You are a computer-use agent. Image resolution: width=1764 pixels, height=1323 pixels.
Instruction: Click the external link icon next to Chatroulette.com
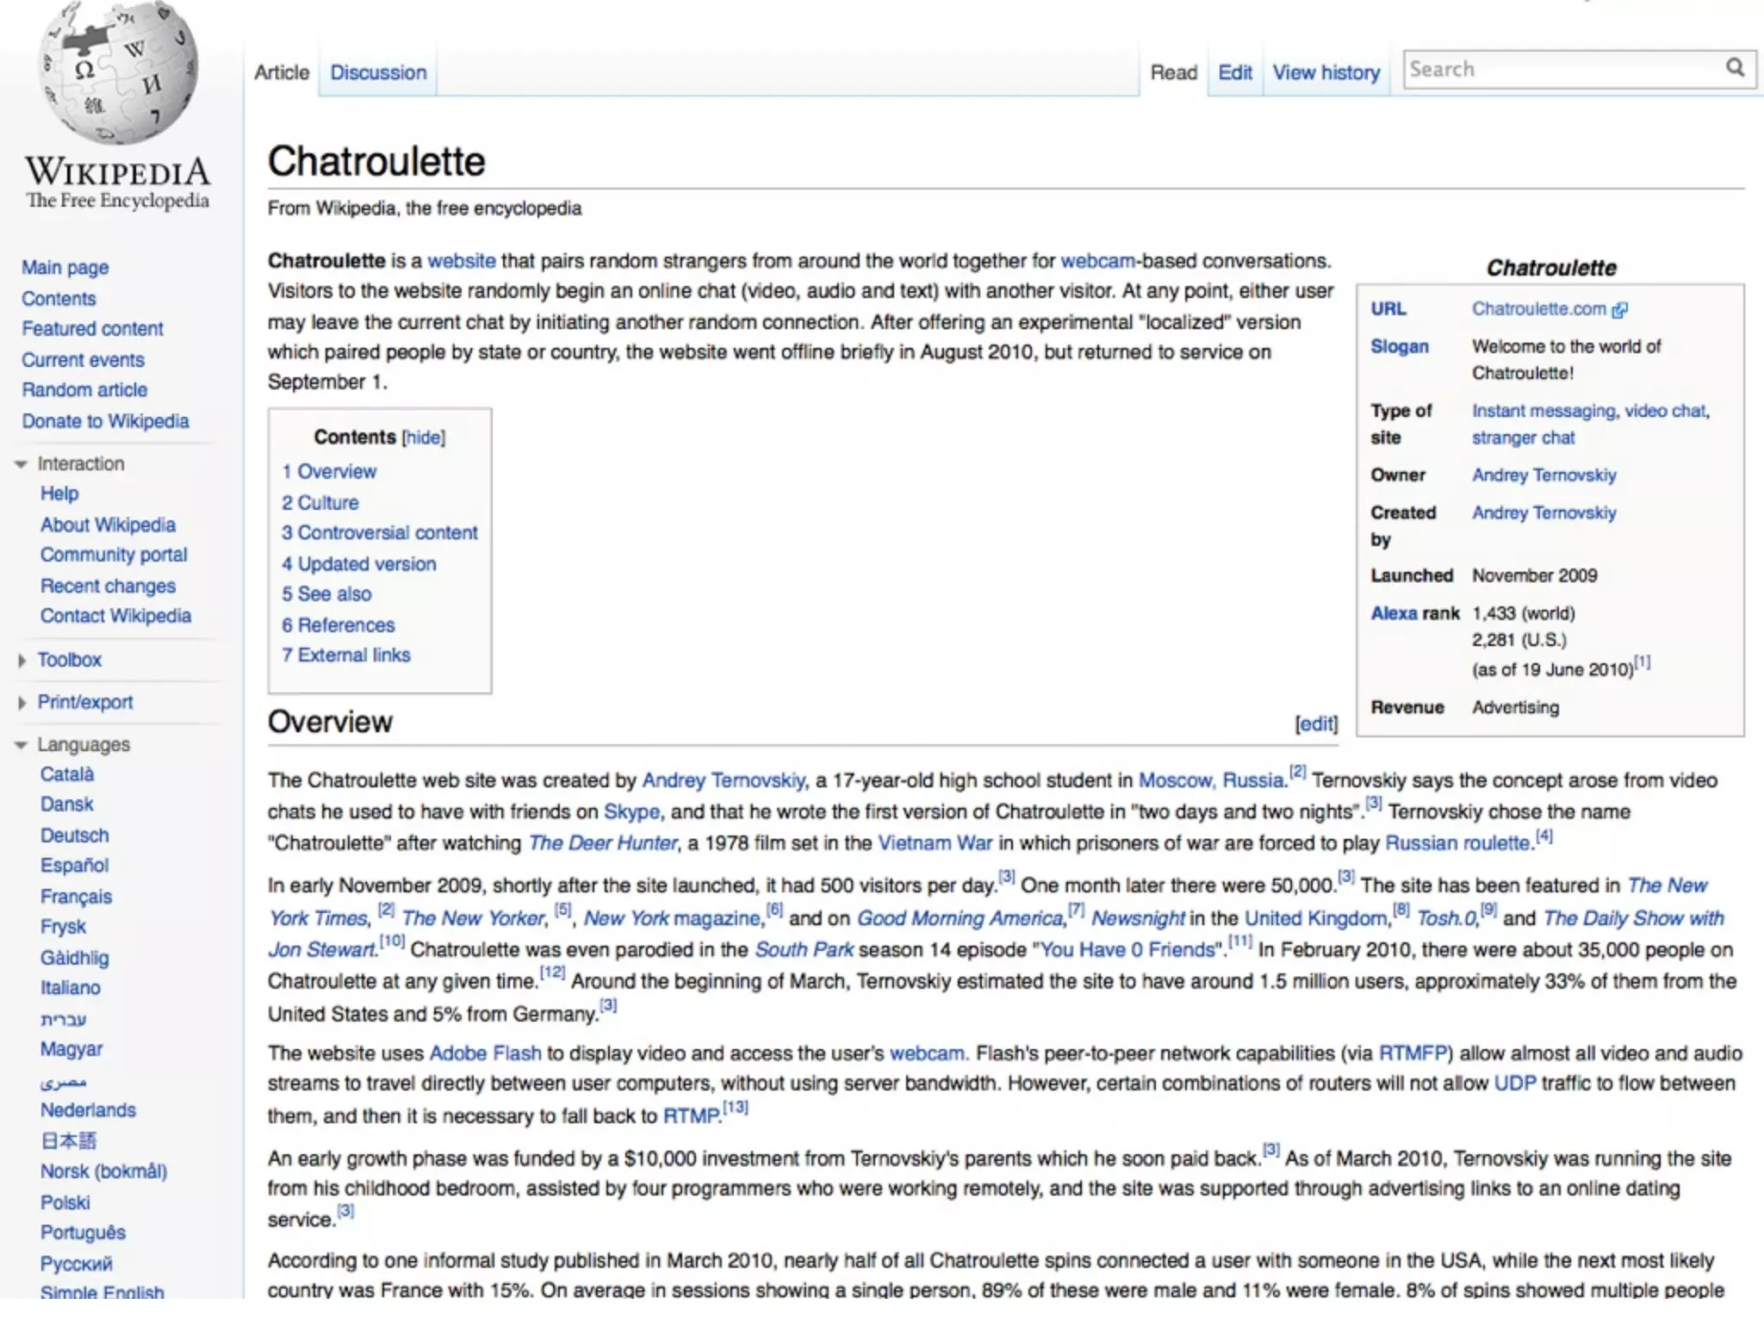pyautogui.click(x=1620, y=310)
